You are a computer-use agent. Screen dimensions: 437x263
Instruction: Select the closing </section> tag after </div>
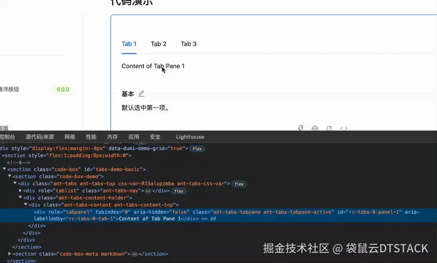(27, 247)
